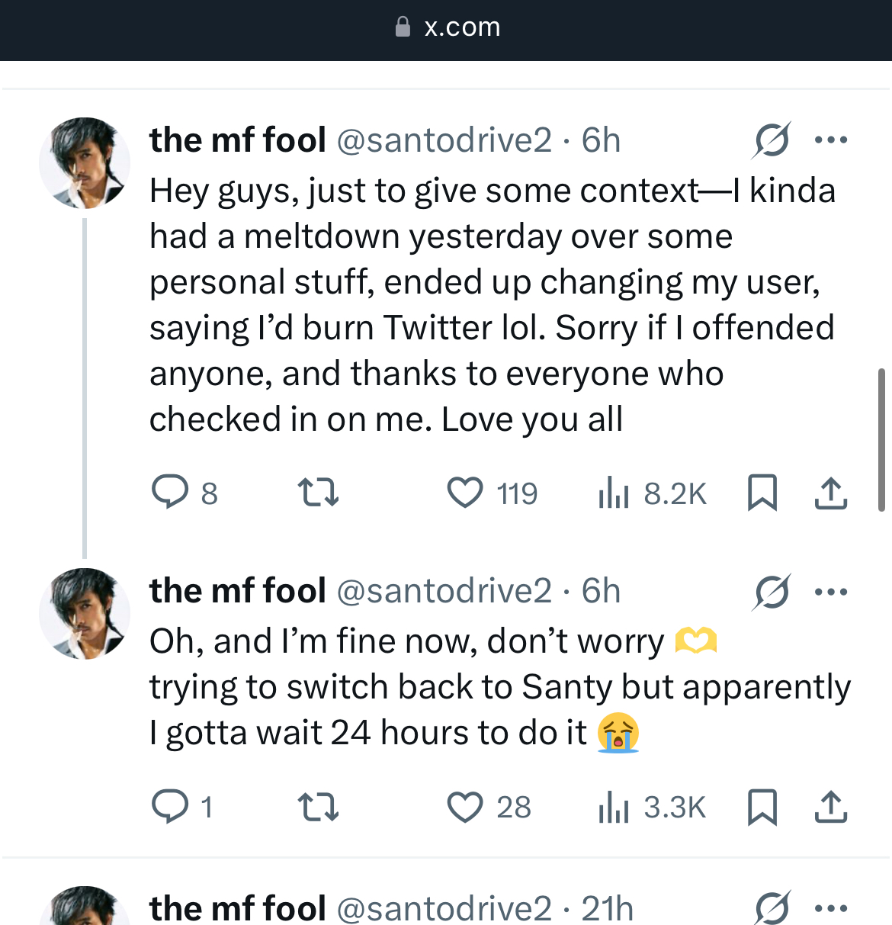The image size is (892, 925).
Task: Reply to the meltdown context tweet
Action: pos(170,492)
